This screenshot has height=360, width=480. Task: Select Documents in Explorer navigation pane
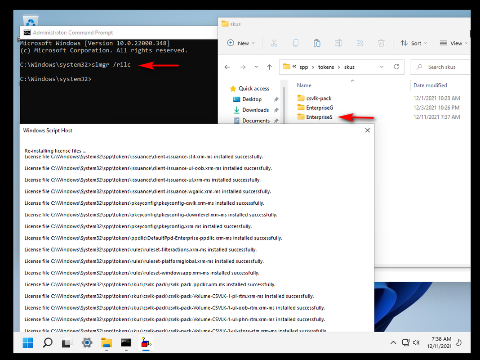coord(252,121)
